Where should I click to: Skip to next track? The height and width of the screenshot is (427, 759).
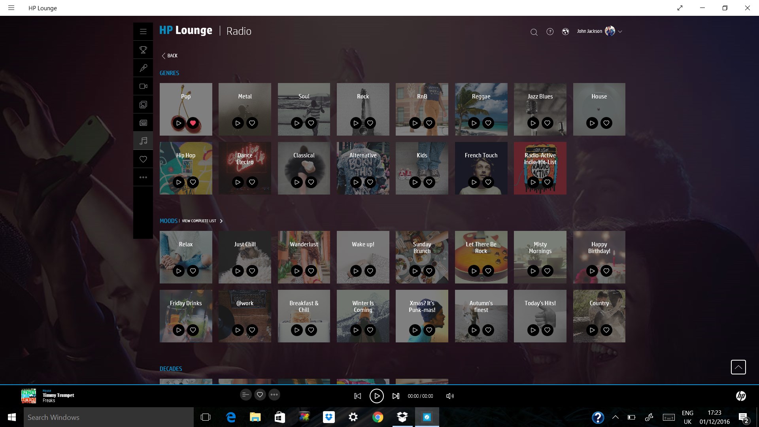point(396,396)
